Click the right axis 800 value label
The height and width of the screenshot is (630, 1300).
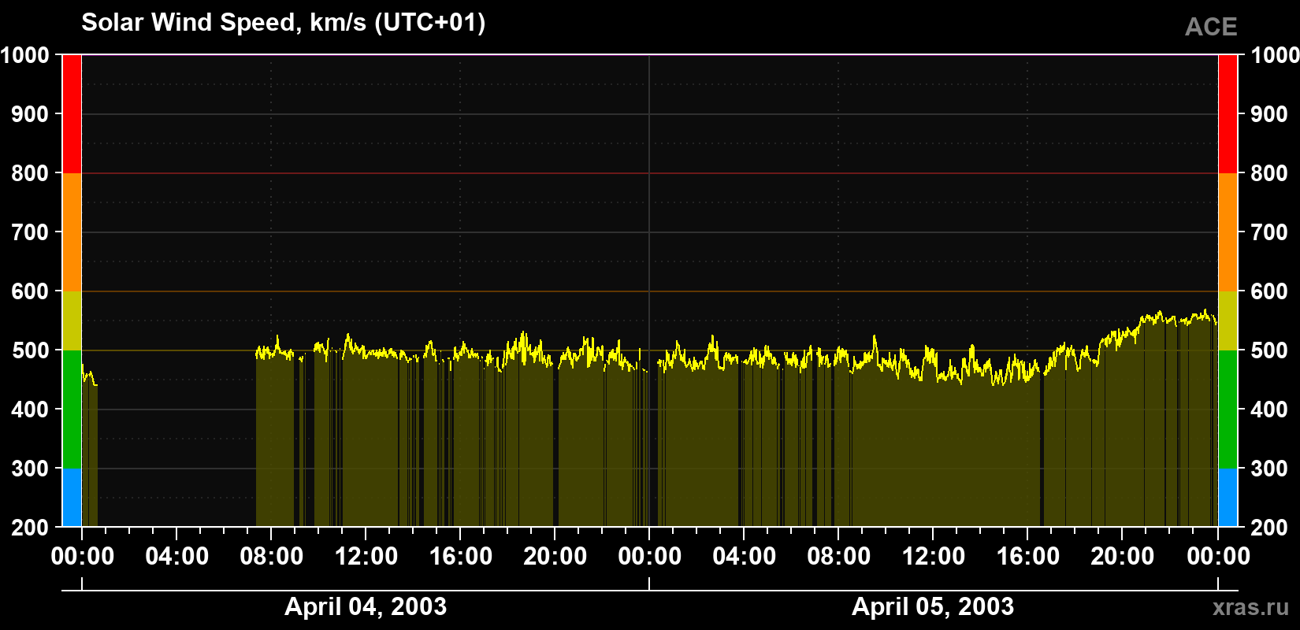click(1270, 173)
